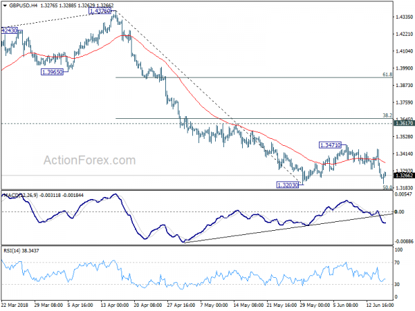Click the 1.39900 price axis value
This screenshot has width=415, height=311.
pos(404,68)
